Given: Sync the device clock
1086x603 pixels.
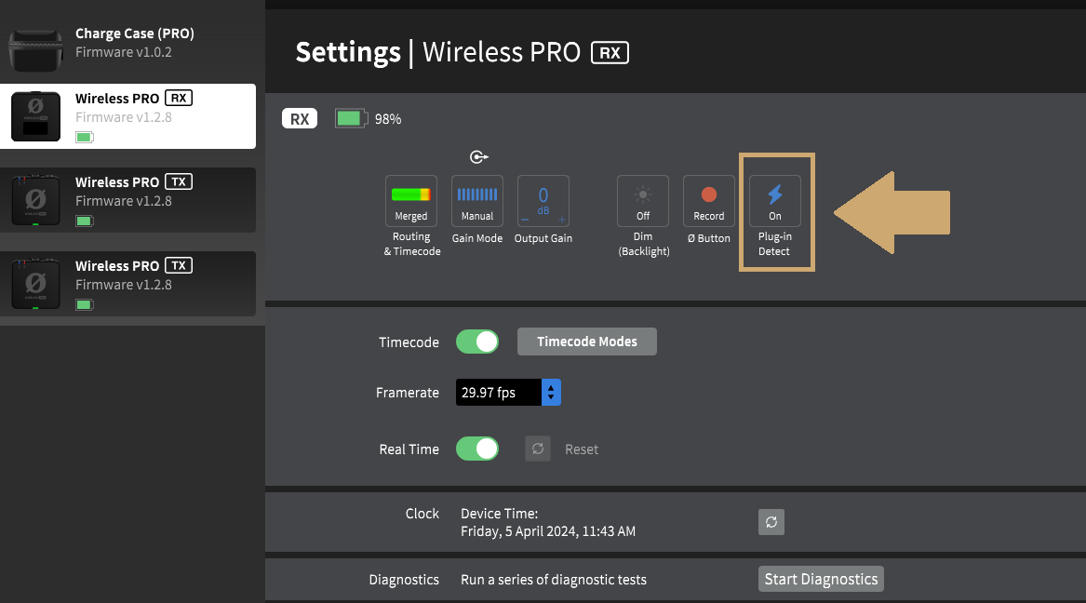Looking at the screenshot, I should [x=771, y=522].
